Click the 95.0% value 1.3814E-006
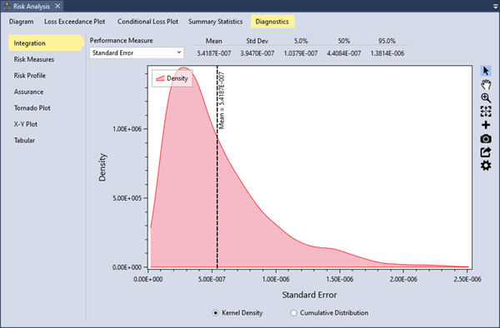 click(x=387, y=53)
